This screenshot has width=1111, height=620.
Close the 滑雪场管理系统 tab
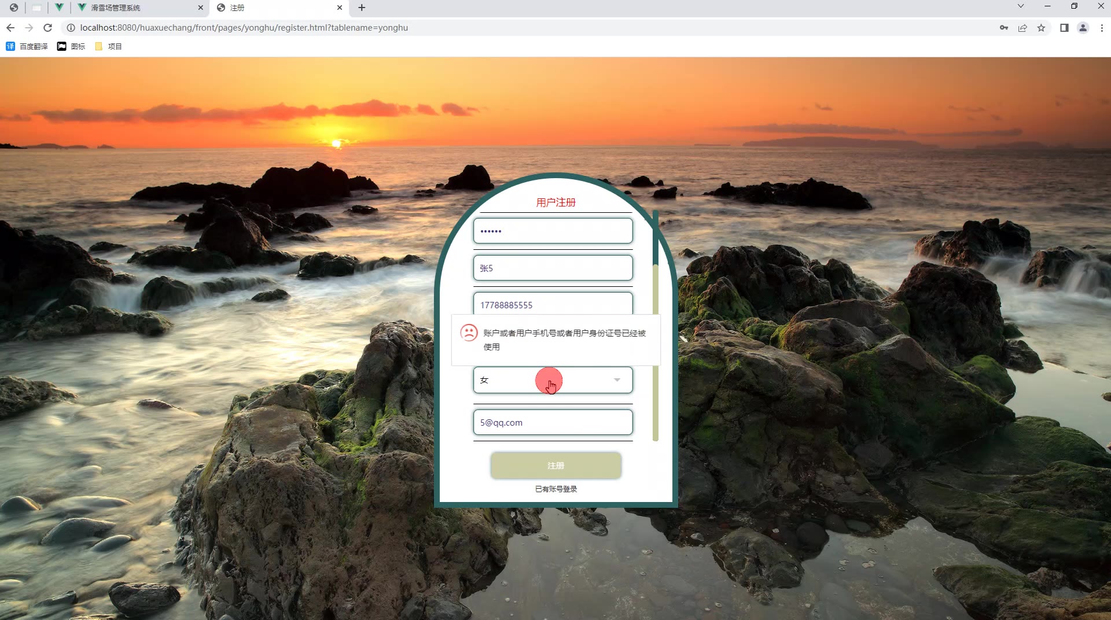pos(201,8)
